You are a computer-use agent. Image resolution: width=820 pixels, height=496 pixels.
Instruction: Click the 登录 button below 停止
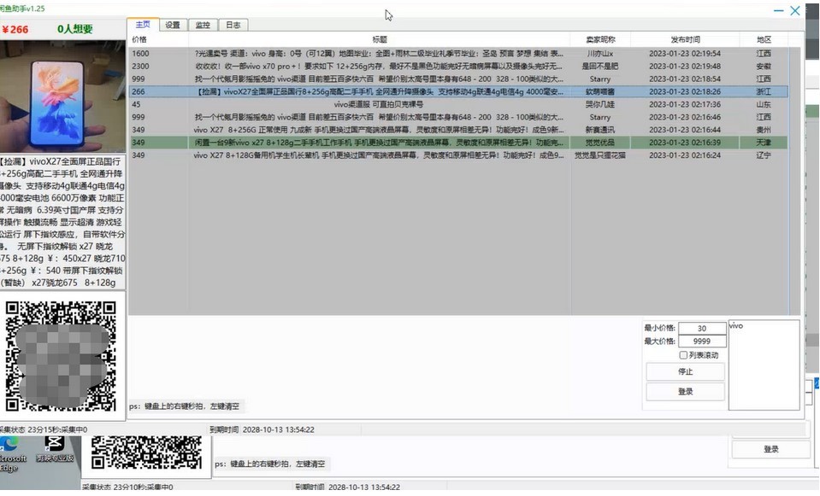point(685,392)
